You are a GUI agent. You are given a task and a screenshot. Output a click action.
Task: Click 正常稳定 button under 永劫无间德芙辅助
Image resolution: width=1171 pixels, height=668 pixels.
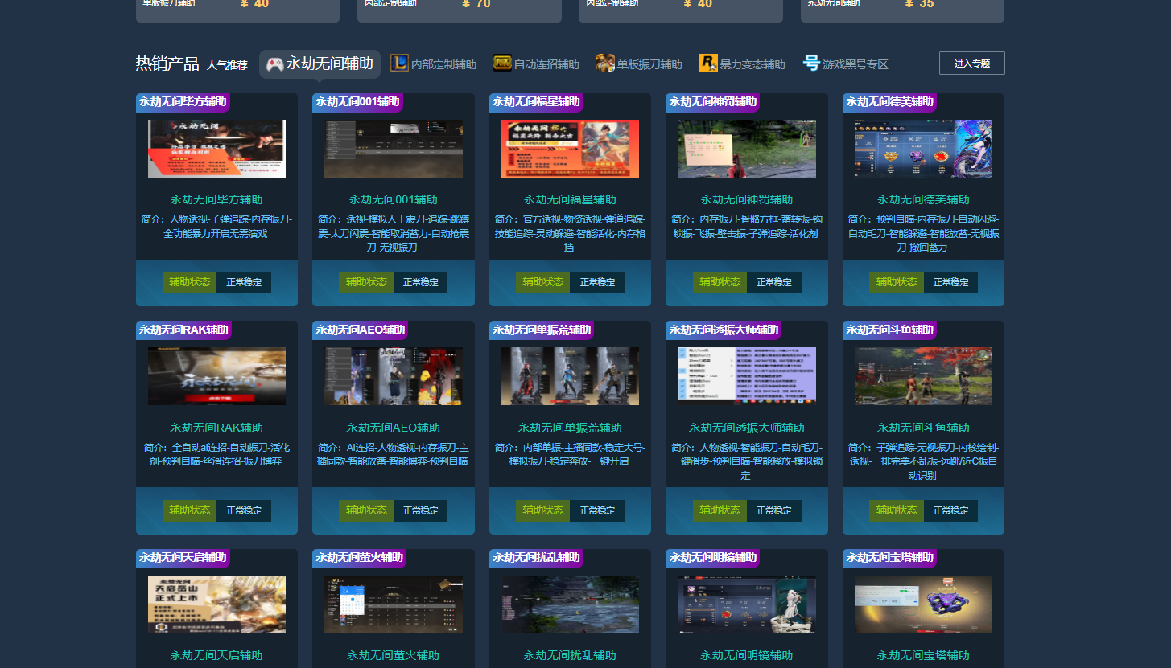coord(950,282)
